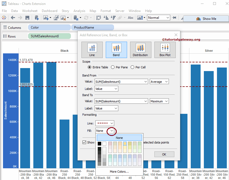Choose the Distribution reference type
Image resolution: width=229 pixels, height=180 pixels.
pos(140,50)
